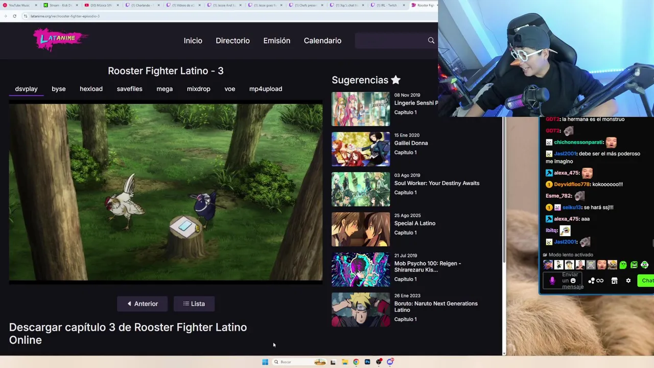The image size is (654, 368).
Task: Click the green Chat button
Action: (647, 281)
